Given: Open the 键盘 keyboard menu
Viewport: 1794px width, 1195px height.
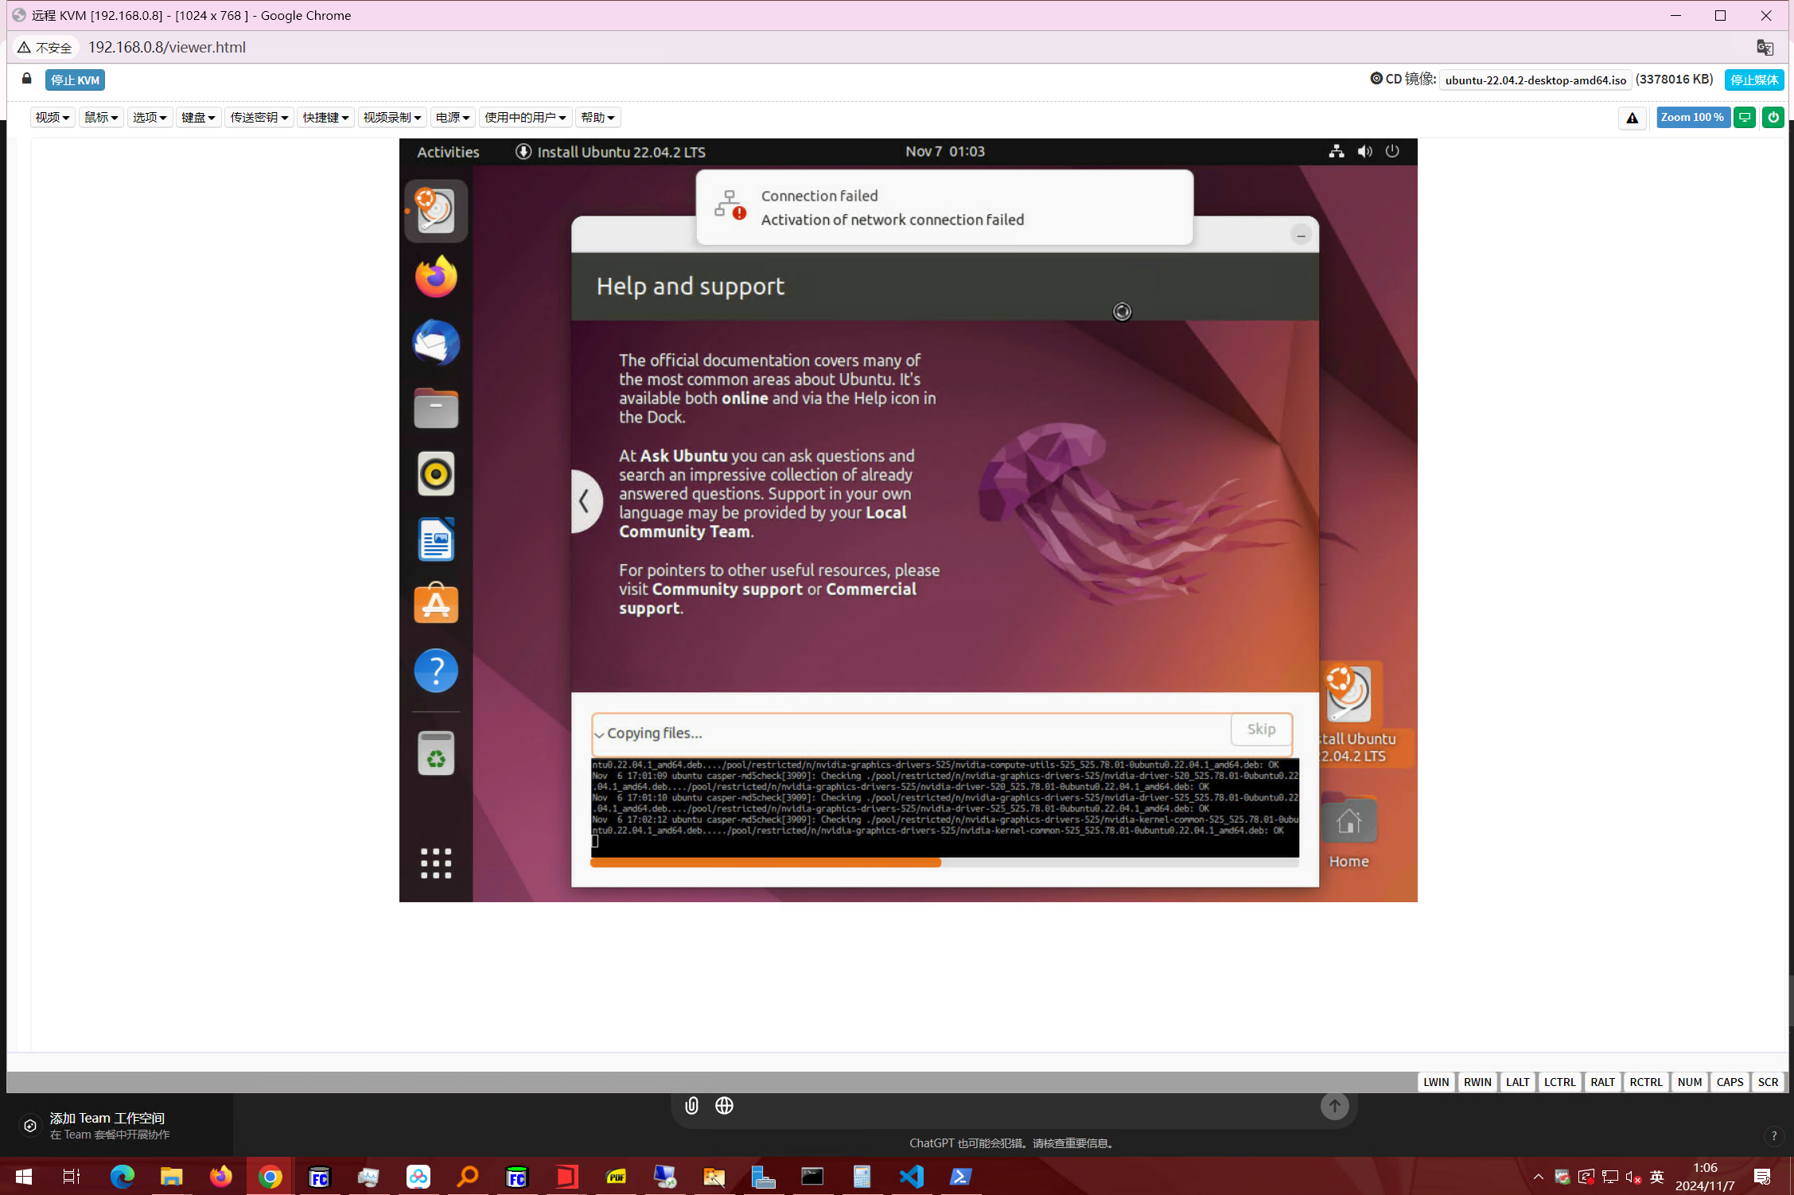Looking at the screenshot, I should (x=197, y=118).
